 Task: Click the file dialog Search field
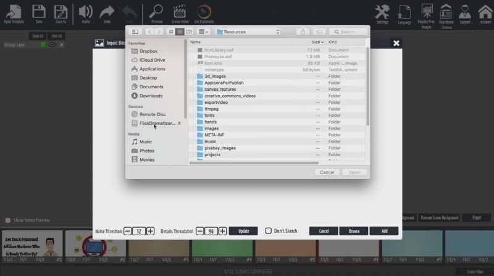pos(348,31)
